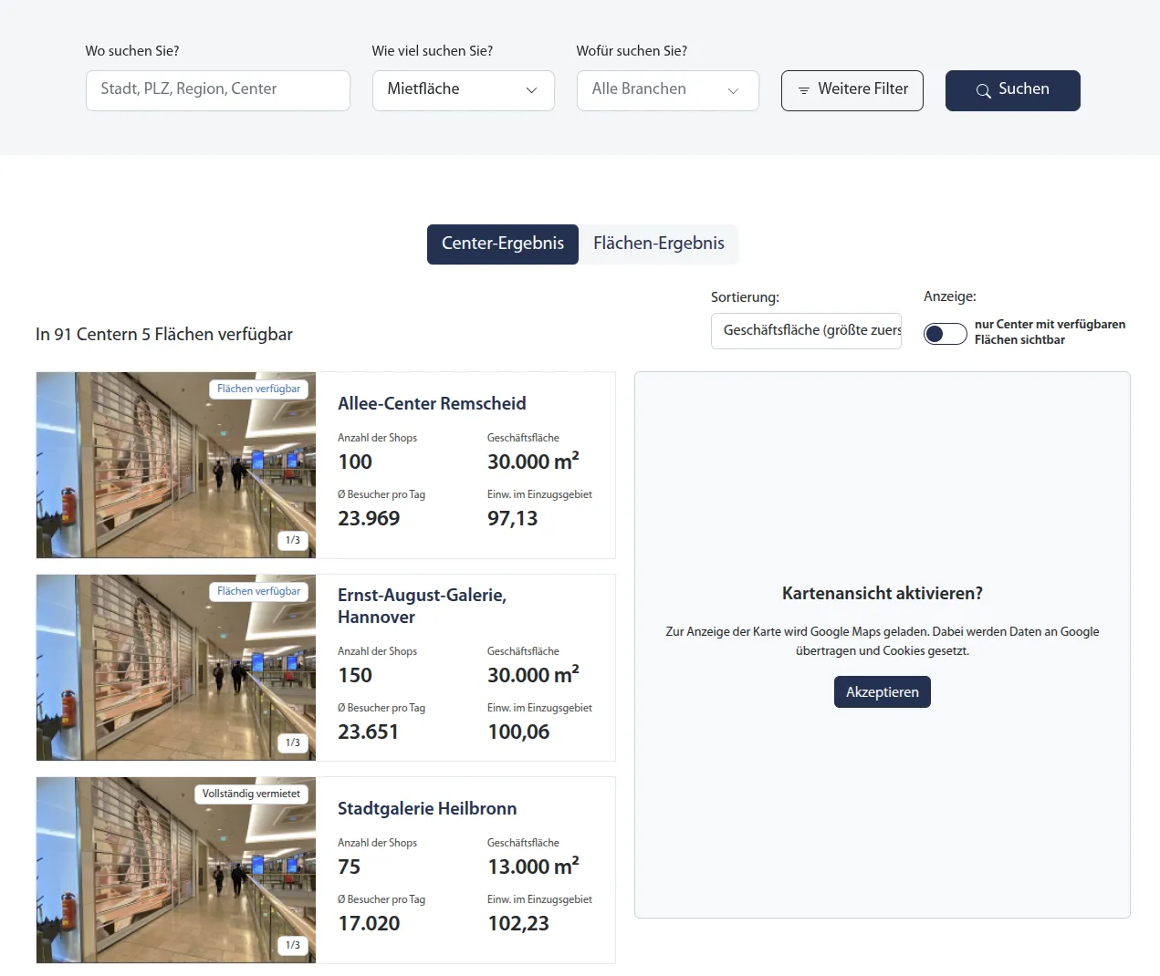The image size is (1160, 976).
Task: Click 1/3 image counter on Hannover card
Action: 293,742
